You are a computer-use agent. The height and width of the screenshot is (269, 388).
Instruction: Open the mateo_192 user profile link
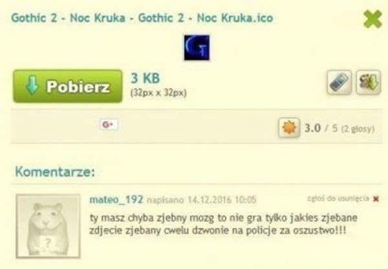pyautogui.click(x=116, y=199)
